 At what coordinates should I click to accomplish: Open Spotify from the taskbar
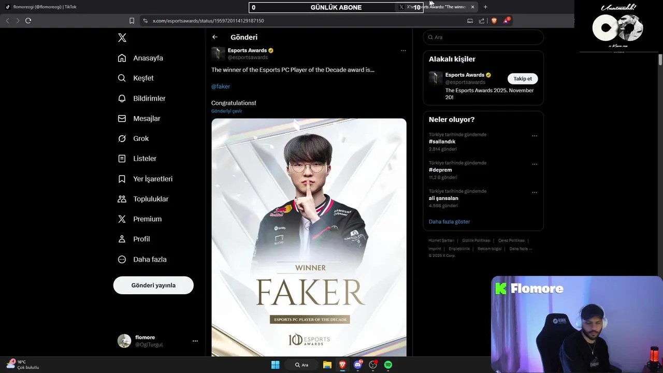tap(388, 365)
